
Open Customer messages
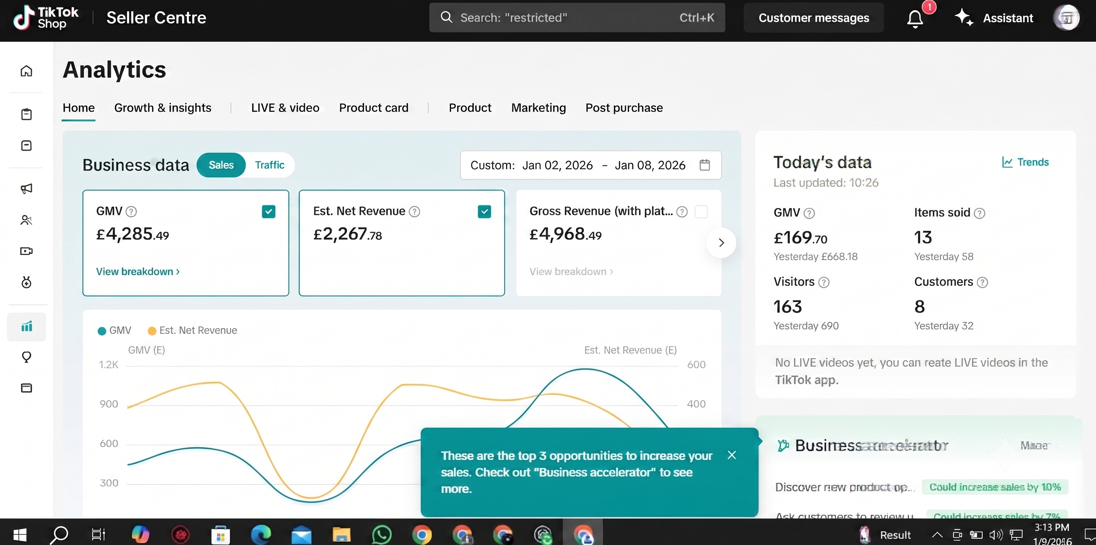814,18
